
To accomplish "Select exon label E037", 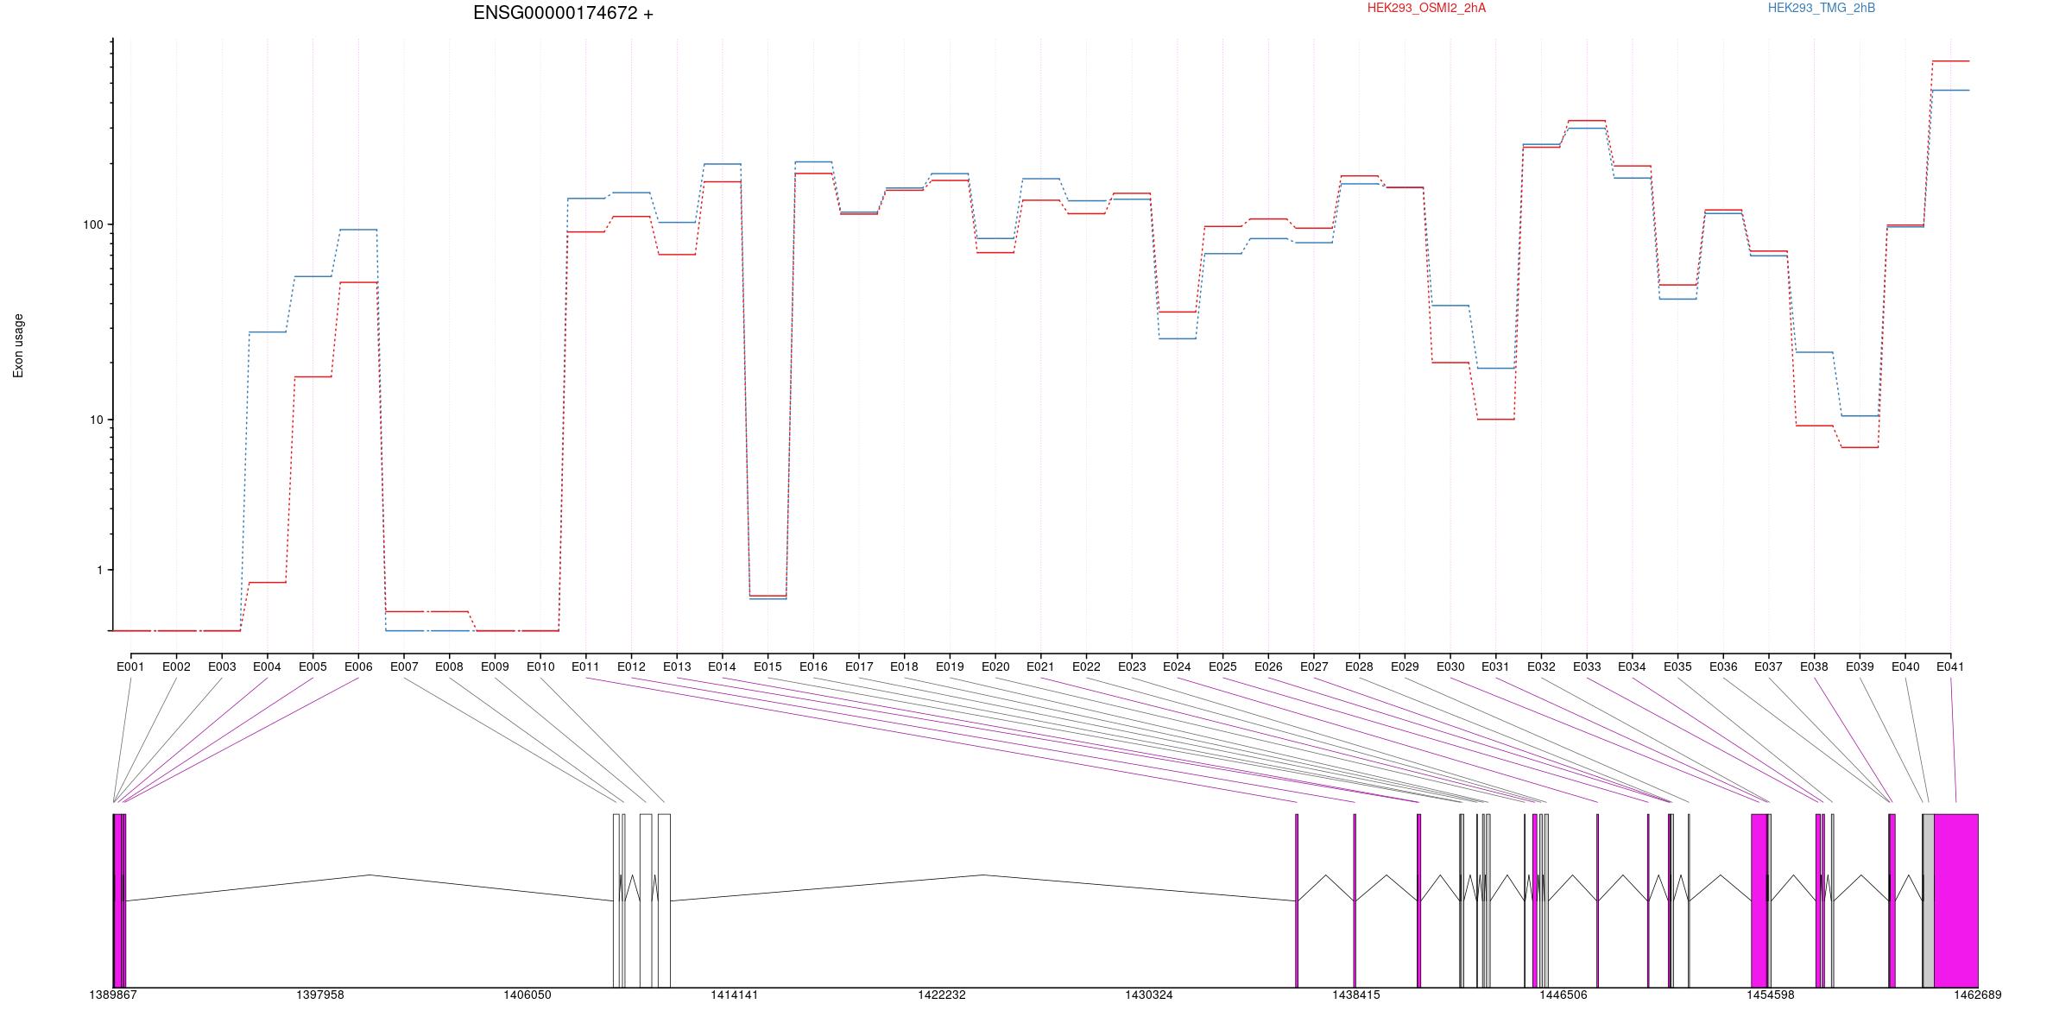I will click(x=1769, y=666).
